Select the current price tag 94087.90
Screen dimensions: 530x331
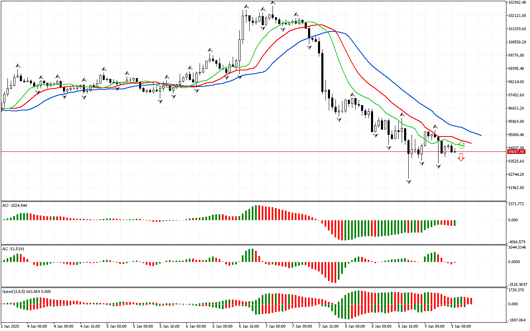516,152
